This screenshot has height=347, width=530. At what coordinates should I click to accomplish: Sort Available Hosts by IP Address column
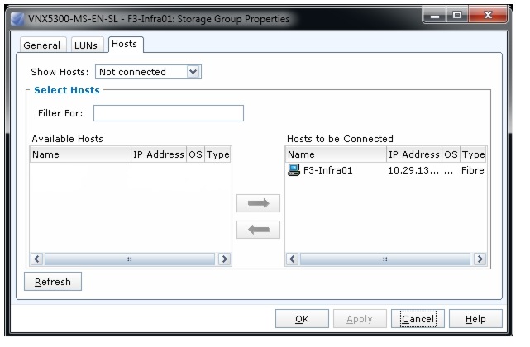tap(159, 154)
